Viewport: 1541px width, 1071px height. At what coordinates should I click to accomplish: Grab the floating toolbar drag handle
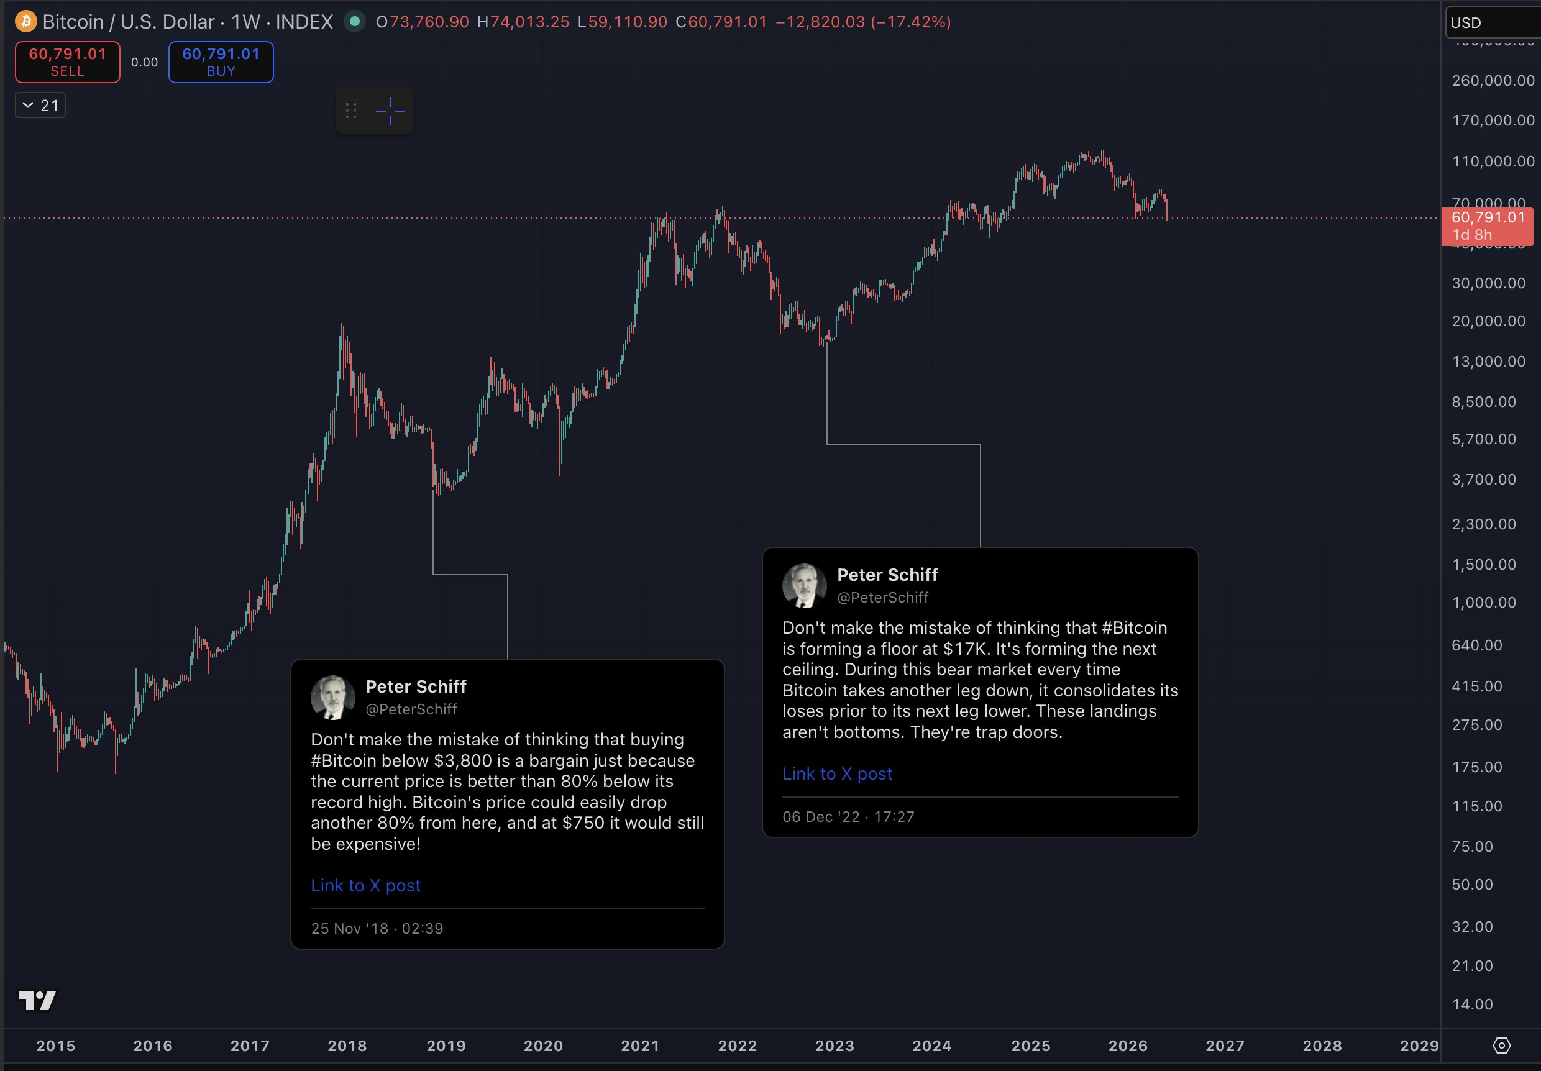point(351,111)
